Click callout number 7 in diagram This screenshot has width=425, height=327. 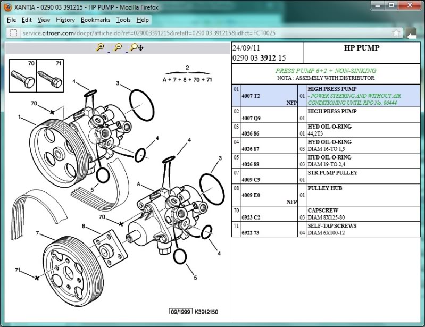pos(37,233)
